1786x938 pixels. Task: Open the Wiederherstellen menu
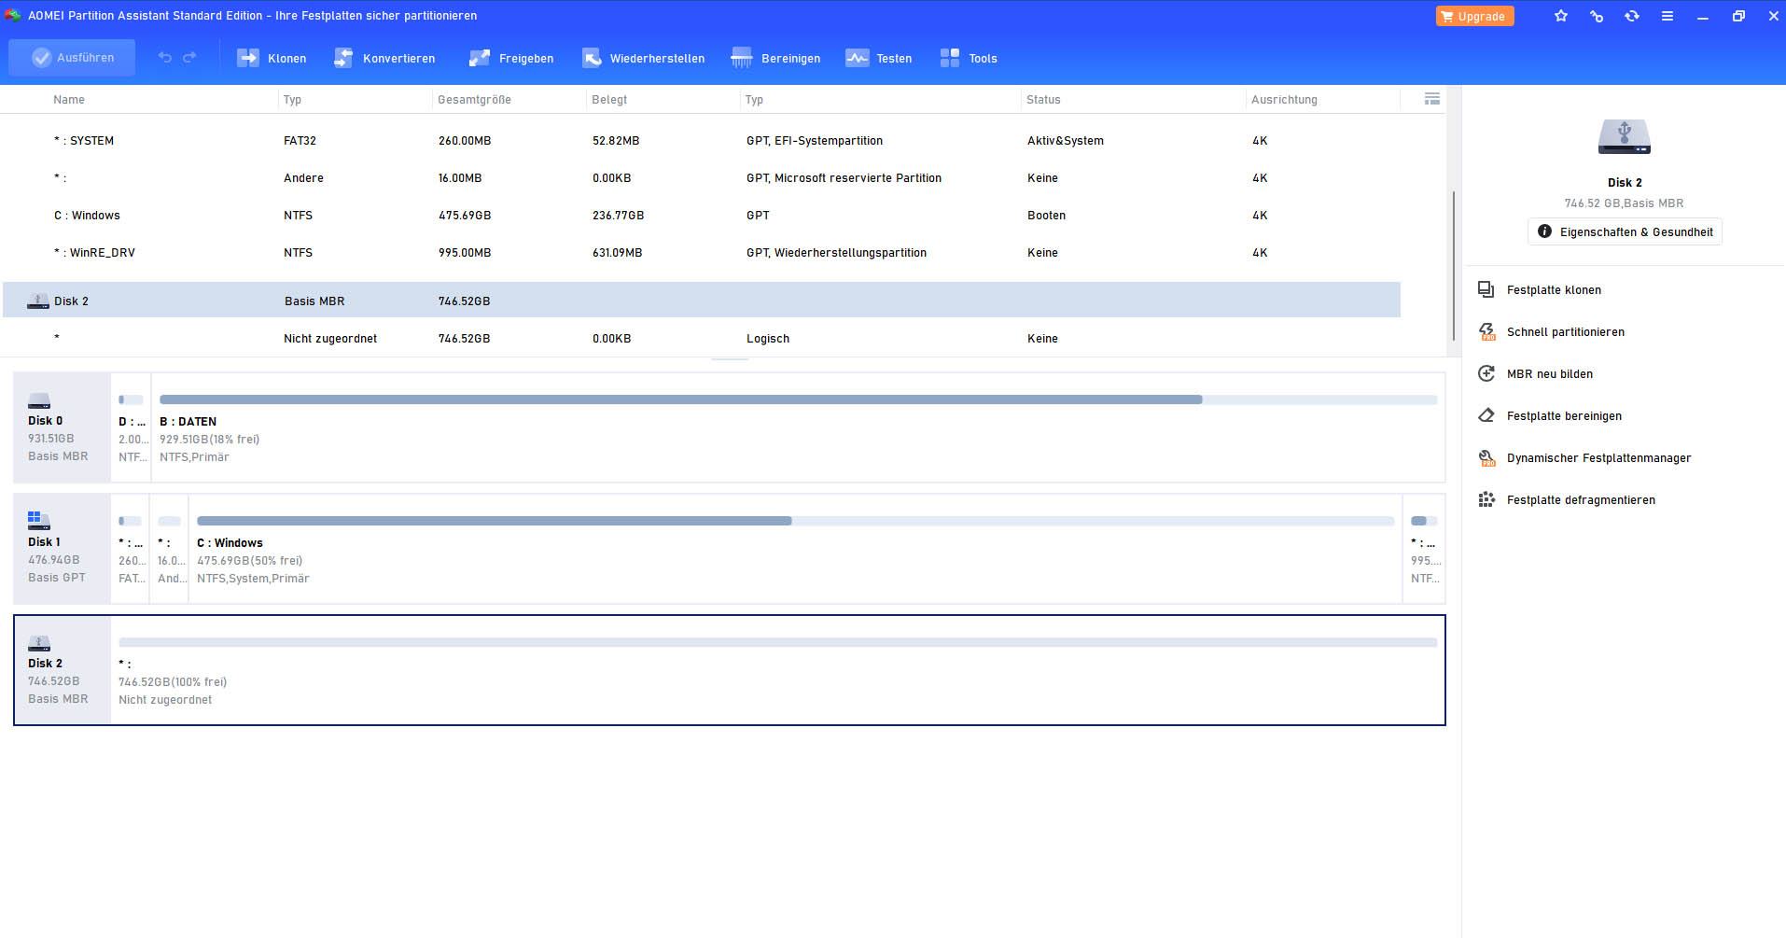(643, 58)
